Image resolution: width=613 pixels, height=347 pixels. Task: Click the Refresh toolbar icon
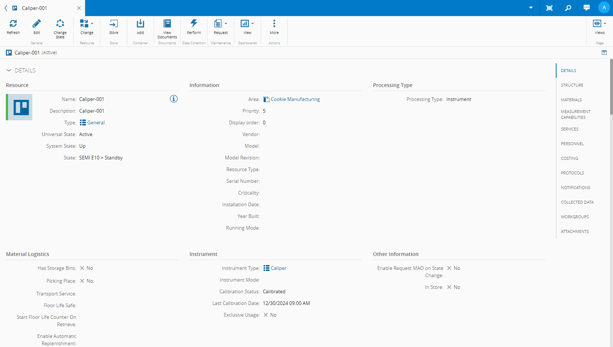(13, 24)
